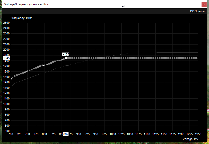
Task: Select the curve point at 725 mV
Action: point(19,74)
